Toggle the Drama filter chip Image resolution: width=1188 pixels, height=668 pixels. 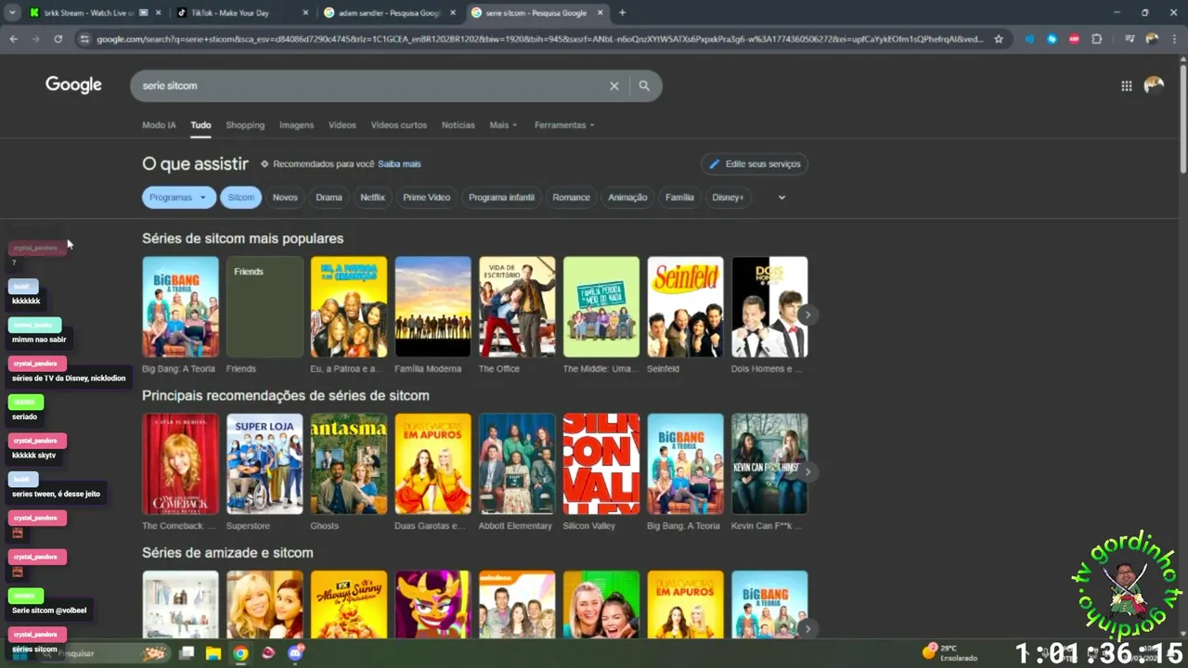(329, 198)
